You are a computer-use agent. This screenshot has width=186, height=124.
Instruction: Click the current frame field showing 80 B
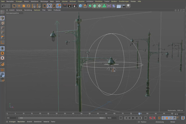pyautogui.click(x=179, y=114)
